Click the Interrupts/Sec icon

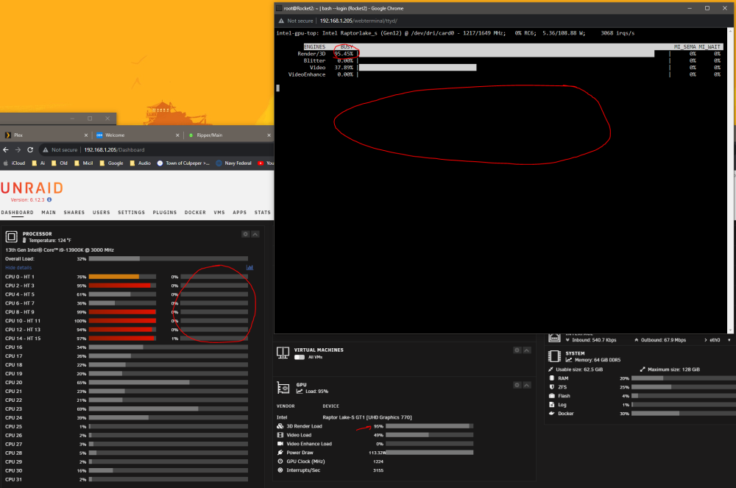(x=280, y=470)
